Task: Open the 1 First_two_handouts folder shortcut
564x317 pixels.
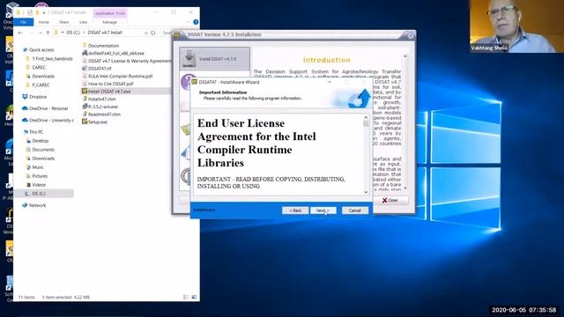Action: coord(52,59)
